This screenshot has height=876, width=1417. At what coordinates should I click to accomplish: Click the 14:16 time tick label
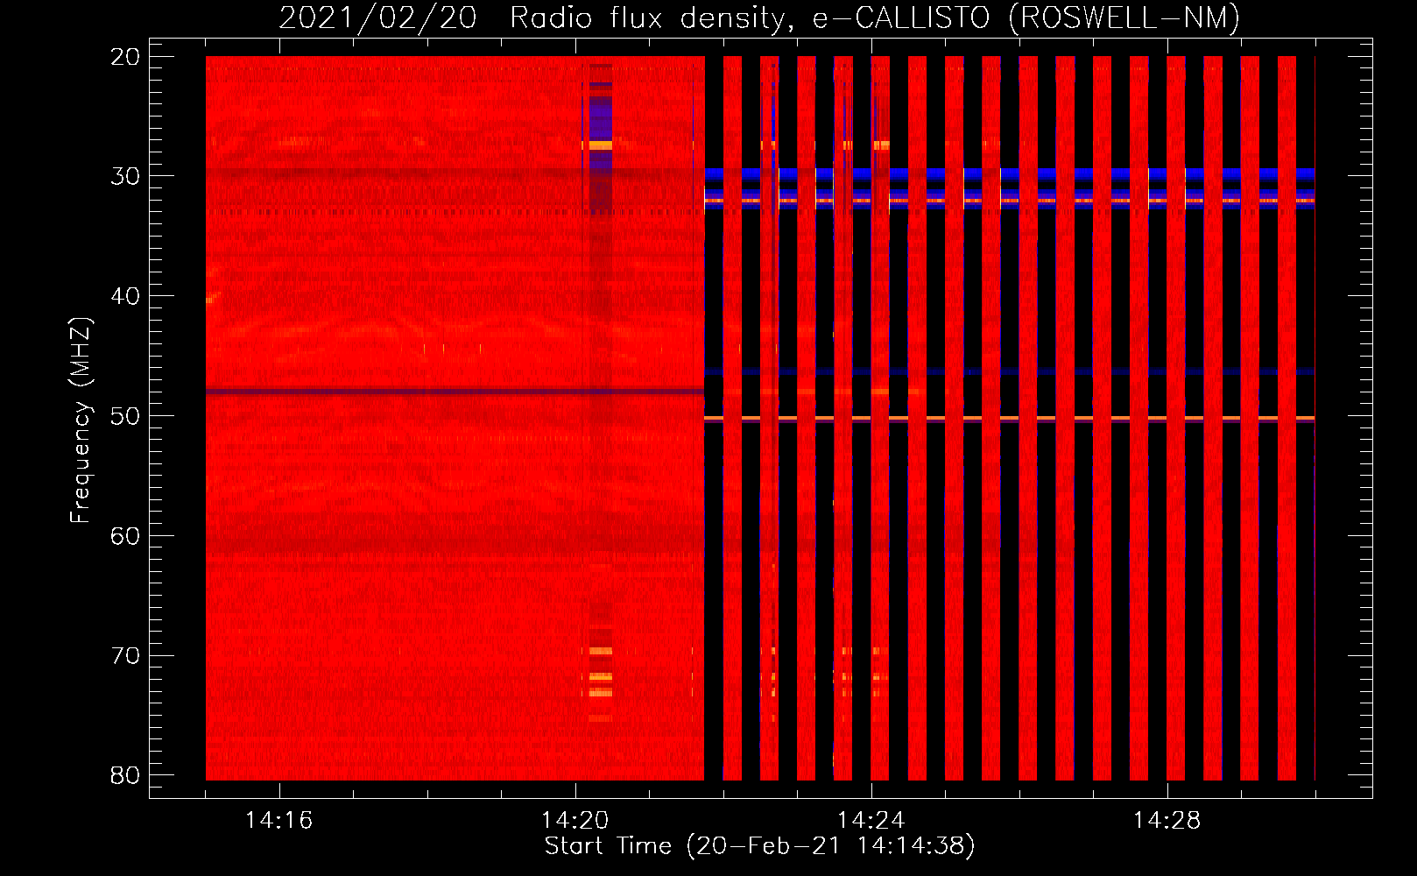tap(278, 820)
